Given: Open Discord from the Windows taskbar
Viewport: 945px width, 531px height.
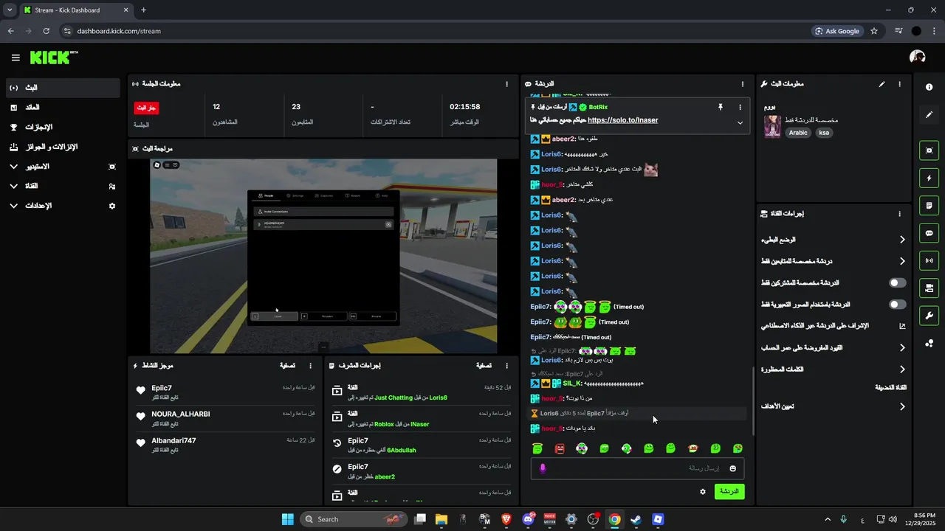Looking at the screenshot, I should click(527, 519).
